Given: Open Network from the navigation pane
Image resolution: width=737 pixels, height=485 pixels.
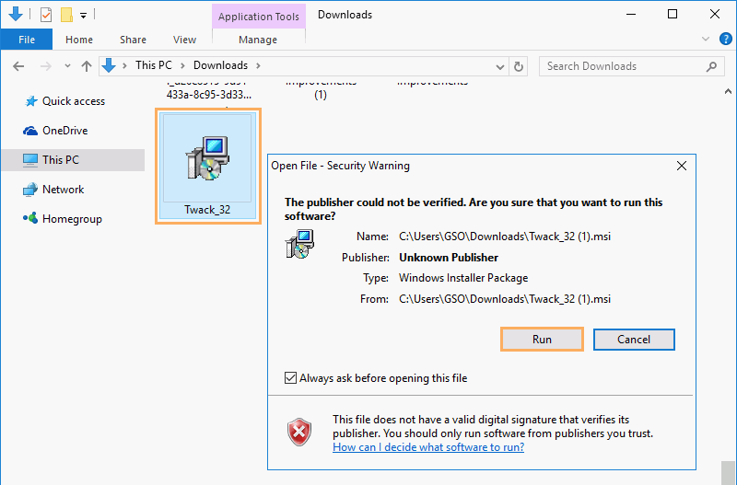Looking at the screenshot, I should coord(63,190).
